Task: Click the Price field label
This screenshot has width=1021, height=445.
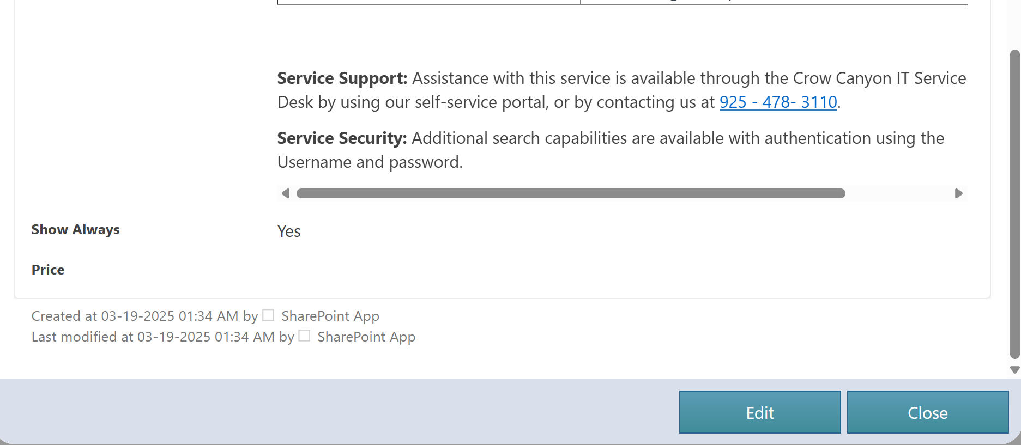Action: [x=48, y=270]
